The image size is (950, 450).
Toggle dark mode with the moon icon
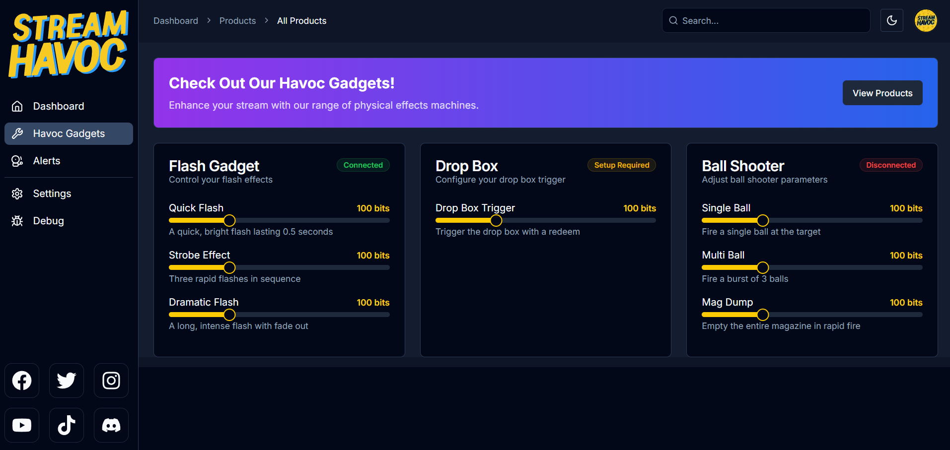tap(892, 20)
